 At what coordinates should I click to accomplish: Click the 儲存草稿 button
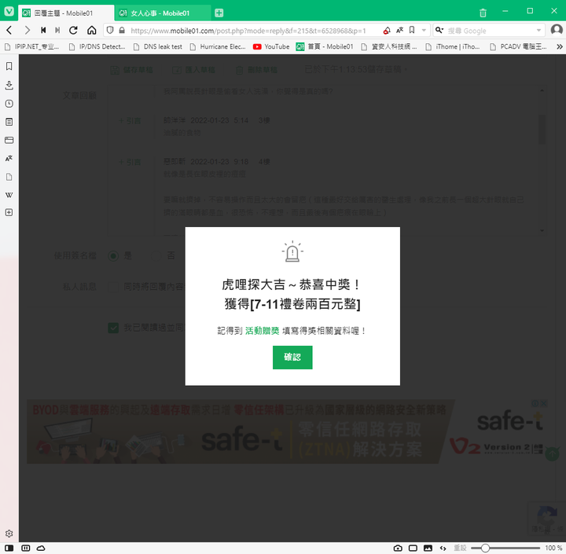[132, 70]
